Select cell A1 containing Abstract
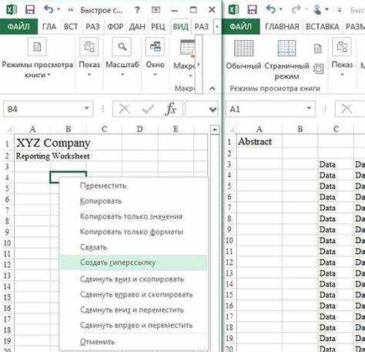Image resolution: width=365 pixels, height=352 pixels. [260, 141]
